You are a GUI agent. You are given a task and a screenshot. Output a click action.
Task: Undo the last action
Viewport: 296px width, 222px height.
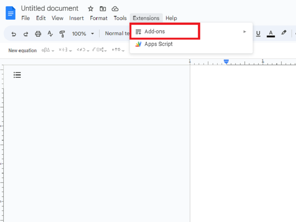click(14, 34)
